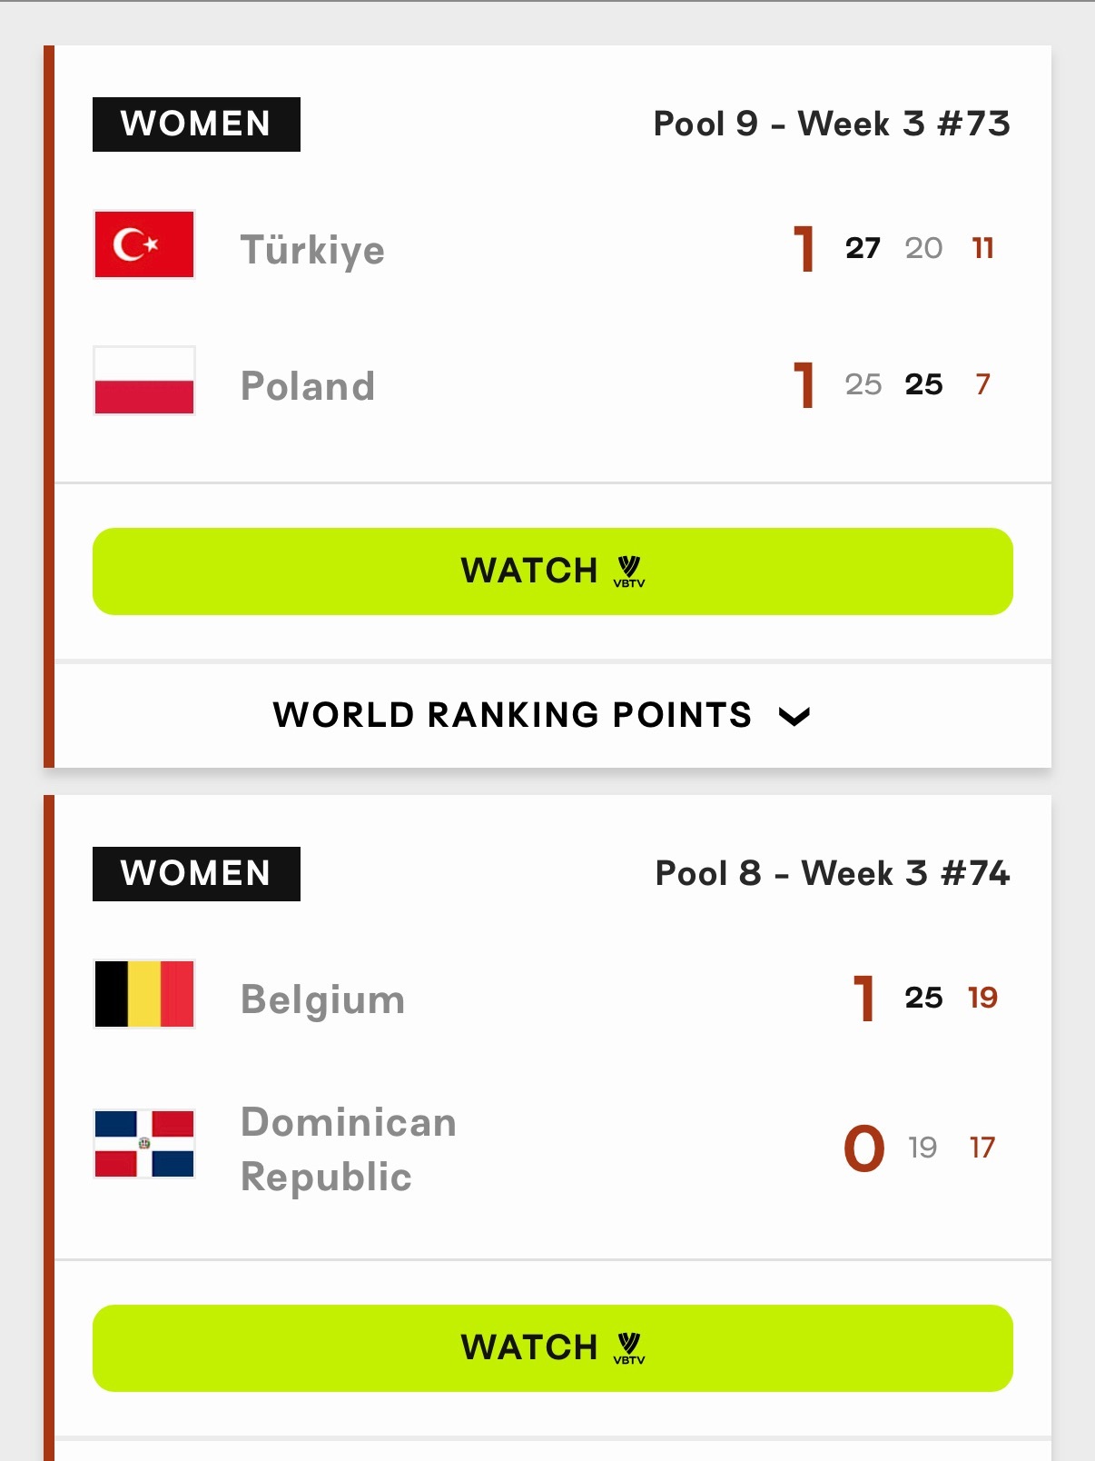Open the Belgium team name
The width and height of the screenshot is (1095, 1461).
pyautogui.click(x=323, y=999)
